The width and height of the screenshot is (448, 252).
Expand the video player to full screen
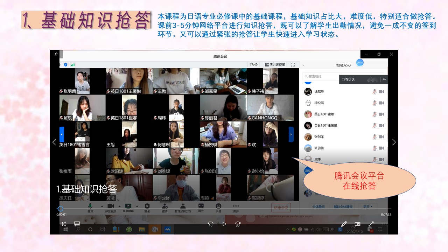pos(371,224)
